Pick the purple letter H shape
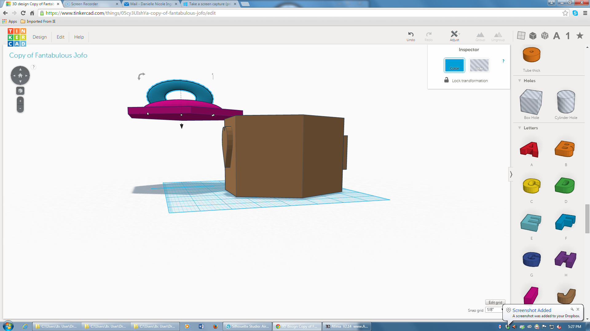Viewport: 590px width, 331px height. 565,260
